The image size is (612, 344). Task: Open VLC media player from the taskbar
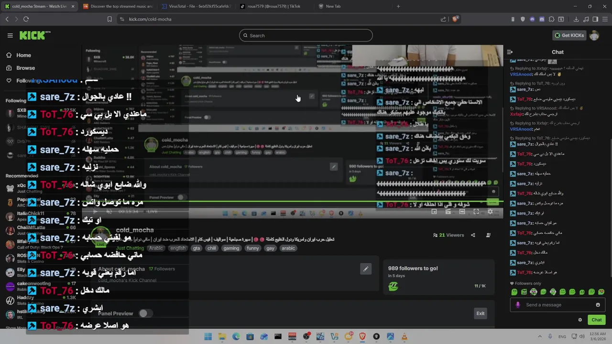(x=404, y=336)
